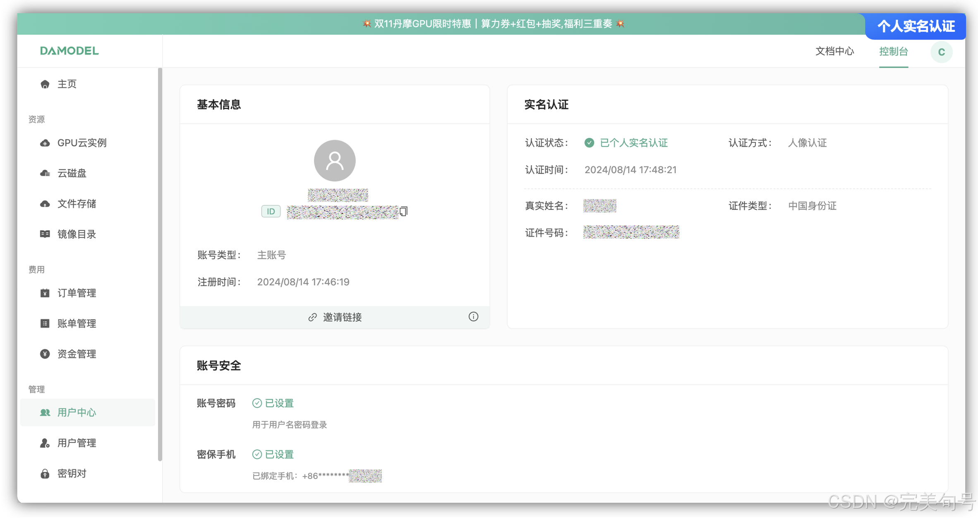
Task: Open 账单管理 via the billing list icon
Action: tap(45, 323)
